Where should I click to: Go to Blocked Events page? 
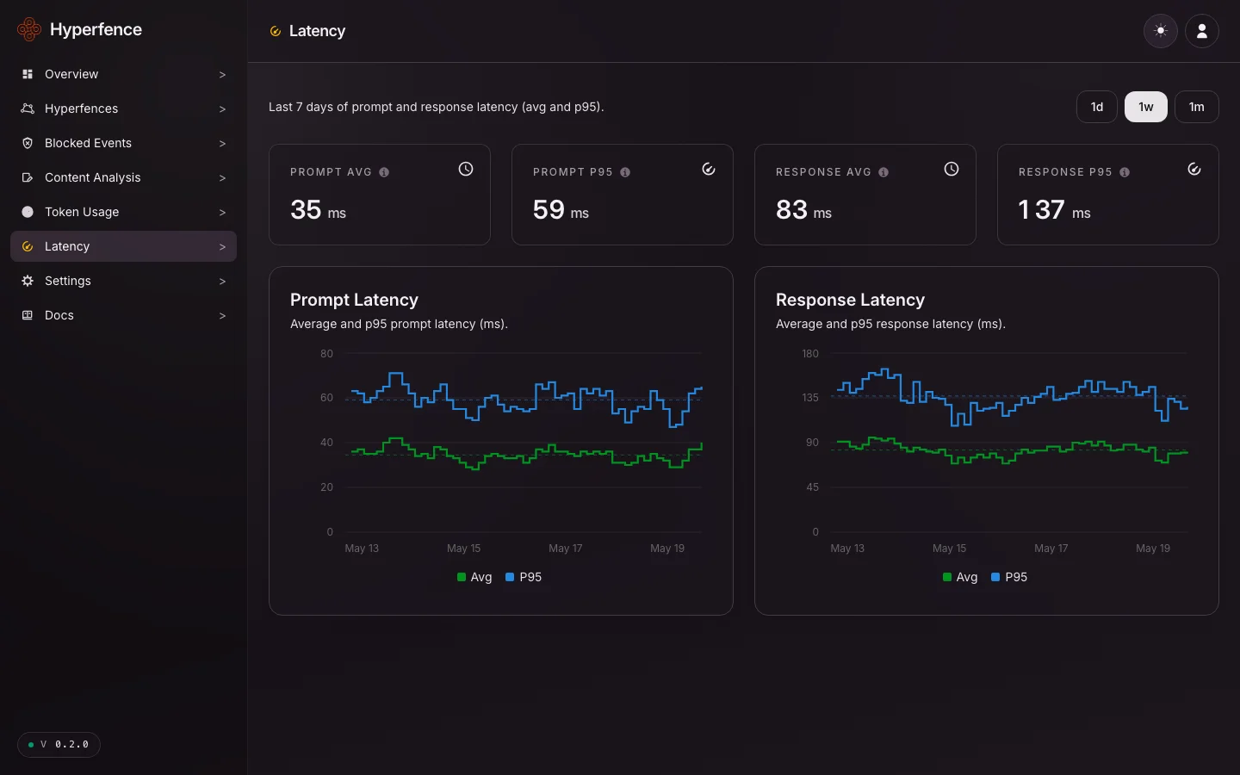pos(123,143)
